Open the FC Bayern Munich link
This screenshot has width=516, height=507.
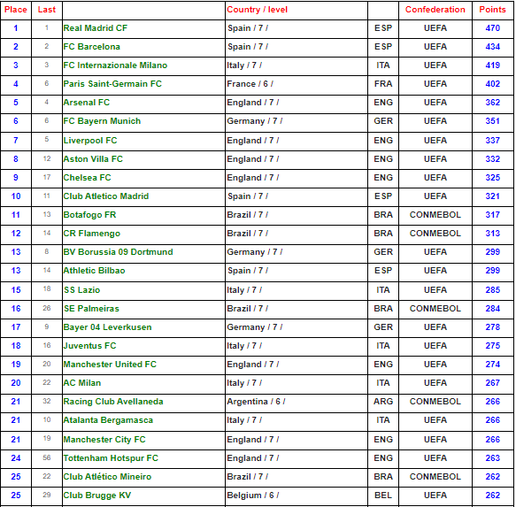102,121
